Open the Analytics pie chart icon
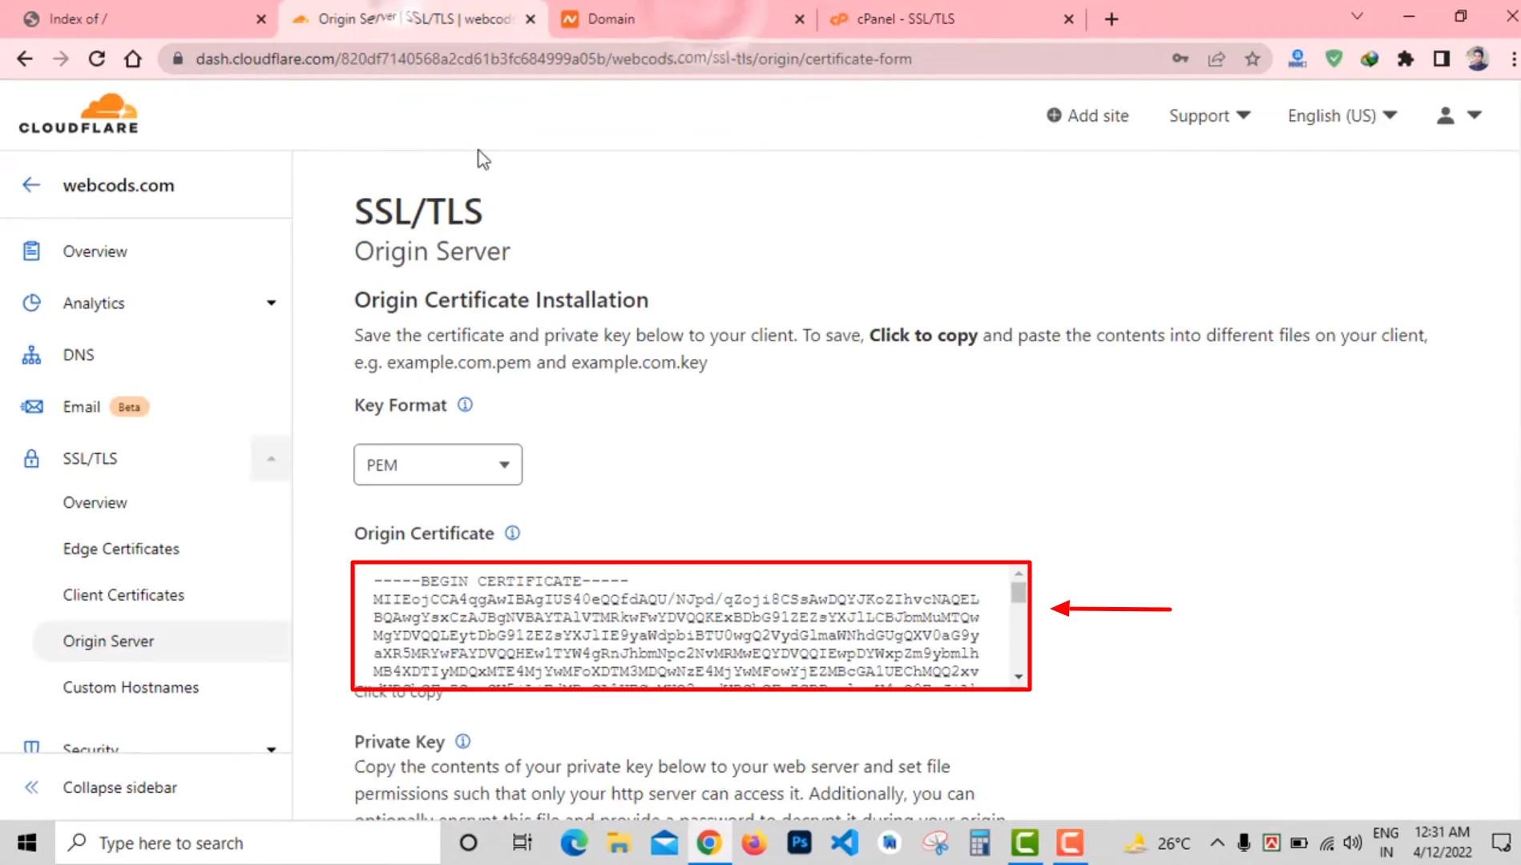 (31, 303)
